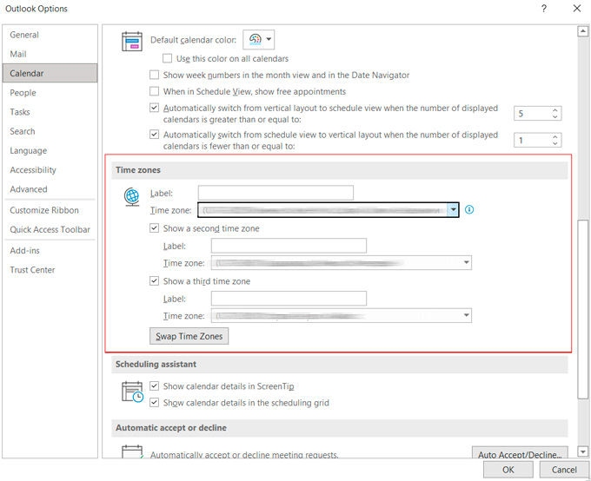Open Quick Access Toolbar settings
The height and width of the screenshot is (481, 591).
pyautogui.click(x=50, y=229)
